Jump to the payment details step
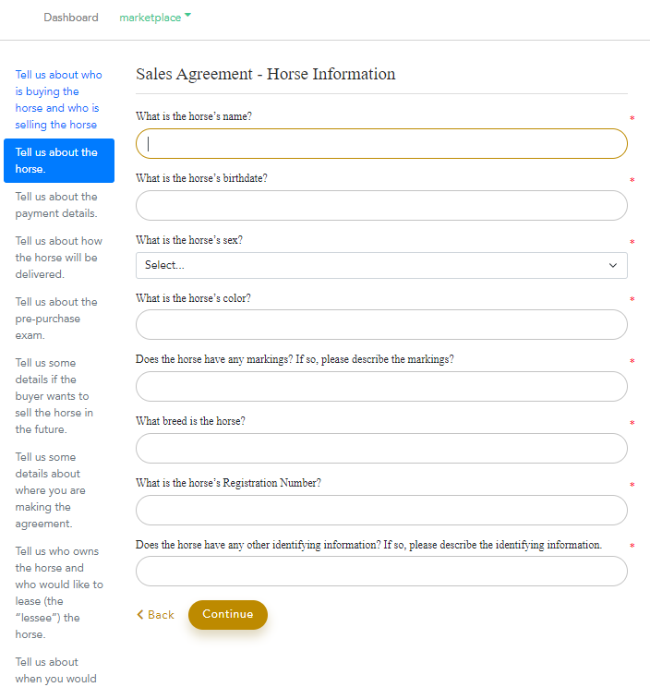650x687 pixels. tap(58, 205)
